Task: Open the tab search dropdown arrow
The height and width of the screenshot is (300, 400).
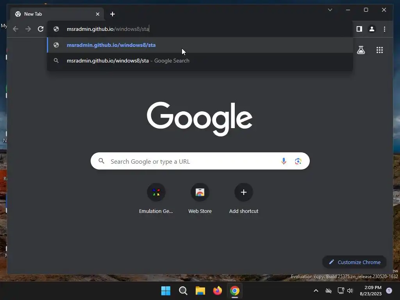Action: (330, 10)
